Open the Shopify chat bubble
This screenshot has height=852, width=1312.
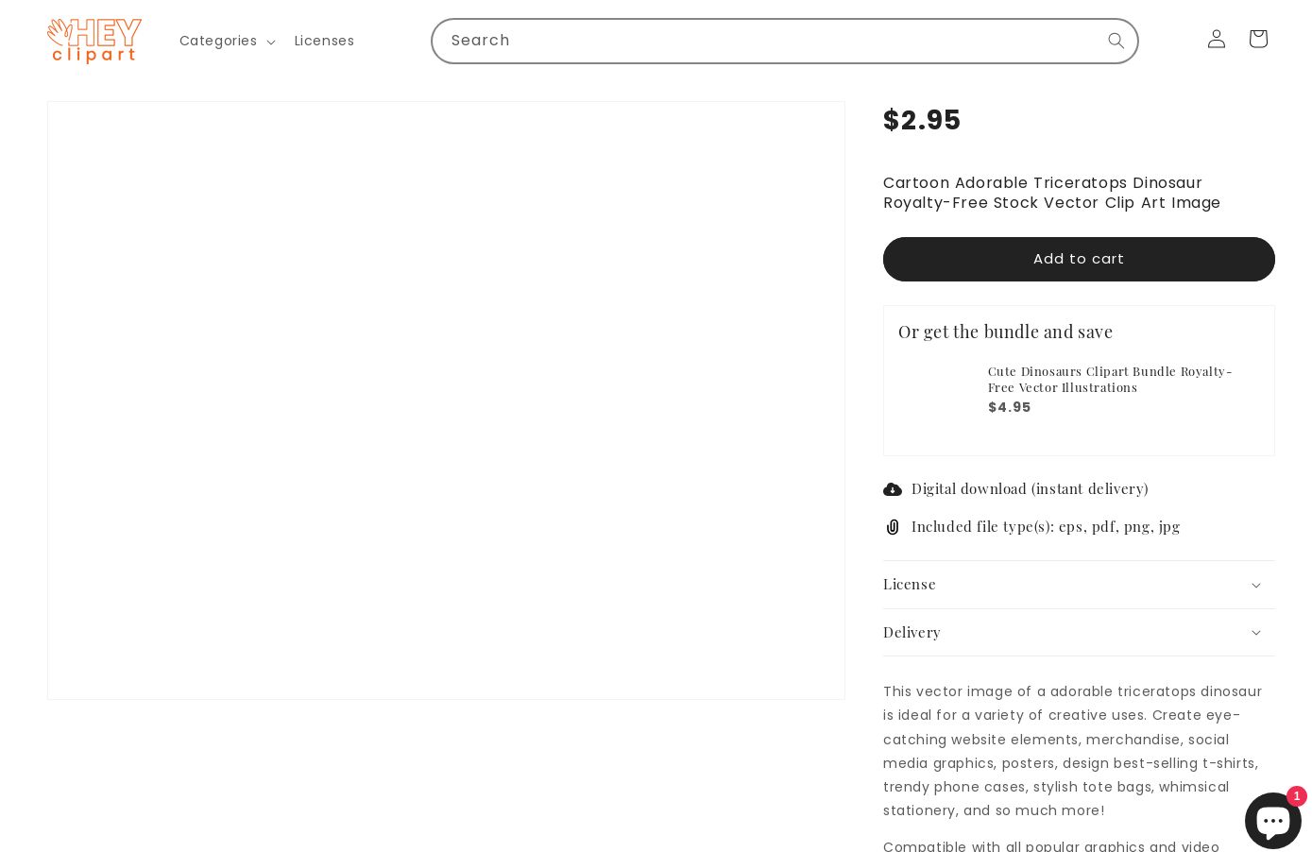(x=1272, y=820)
